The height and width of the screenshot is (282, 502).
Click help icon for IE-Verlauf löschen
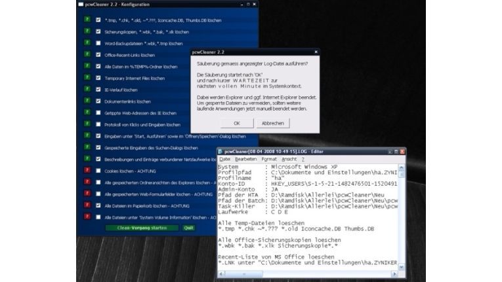pyautogui.click(x=87, y=89)
